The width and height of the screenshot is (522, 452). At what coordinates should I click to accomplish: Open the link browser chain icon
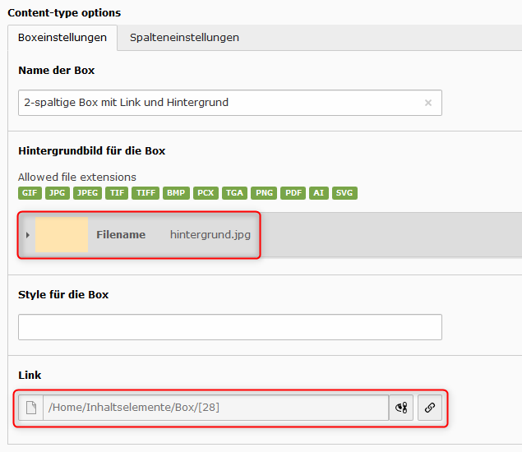(x=430, y=408)
